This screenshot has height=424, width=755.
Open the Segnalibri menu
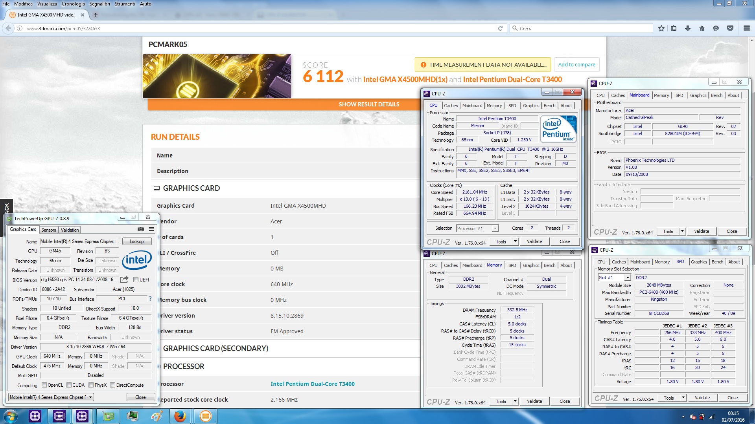pyautogui.click(x=100, y=4)
